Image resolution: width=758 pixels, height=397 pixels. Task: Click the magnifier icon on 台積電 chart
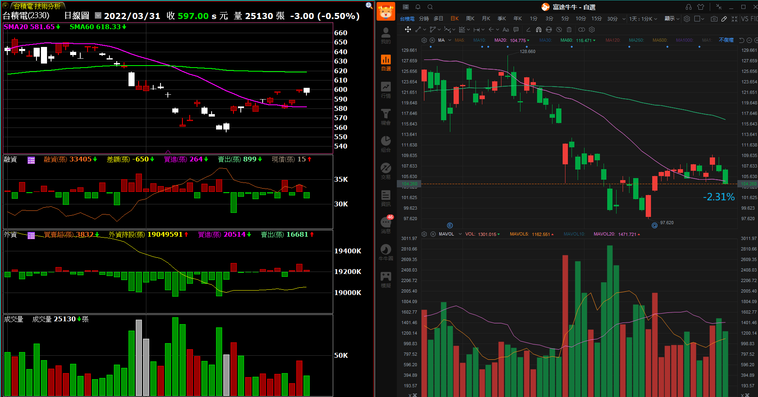(x=369, y=5)
